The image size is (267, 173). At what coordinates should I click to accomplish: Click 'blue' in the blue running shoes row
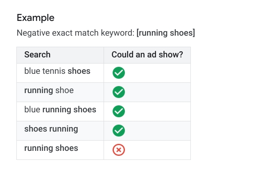click(x=32, y=109)
